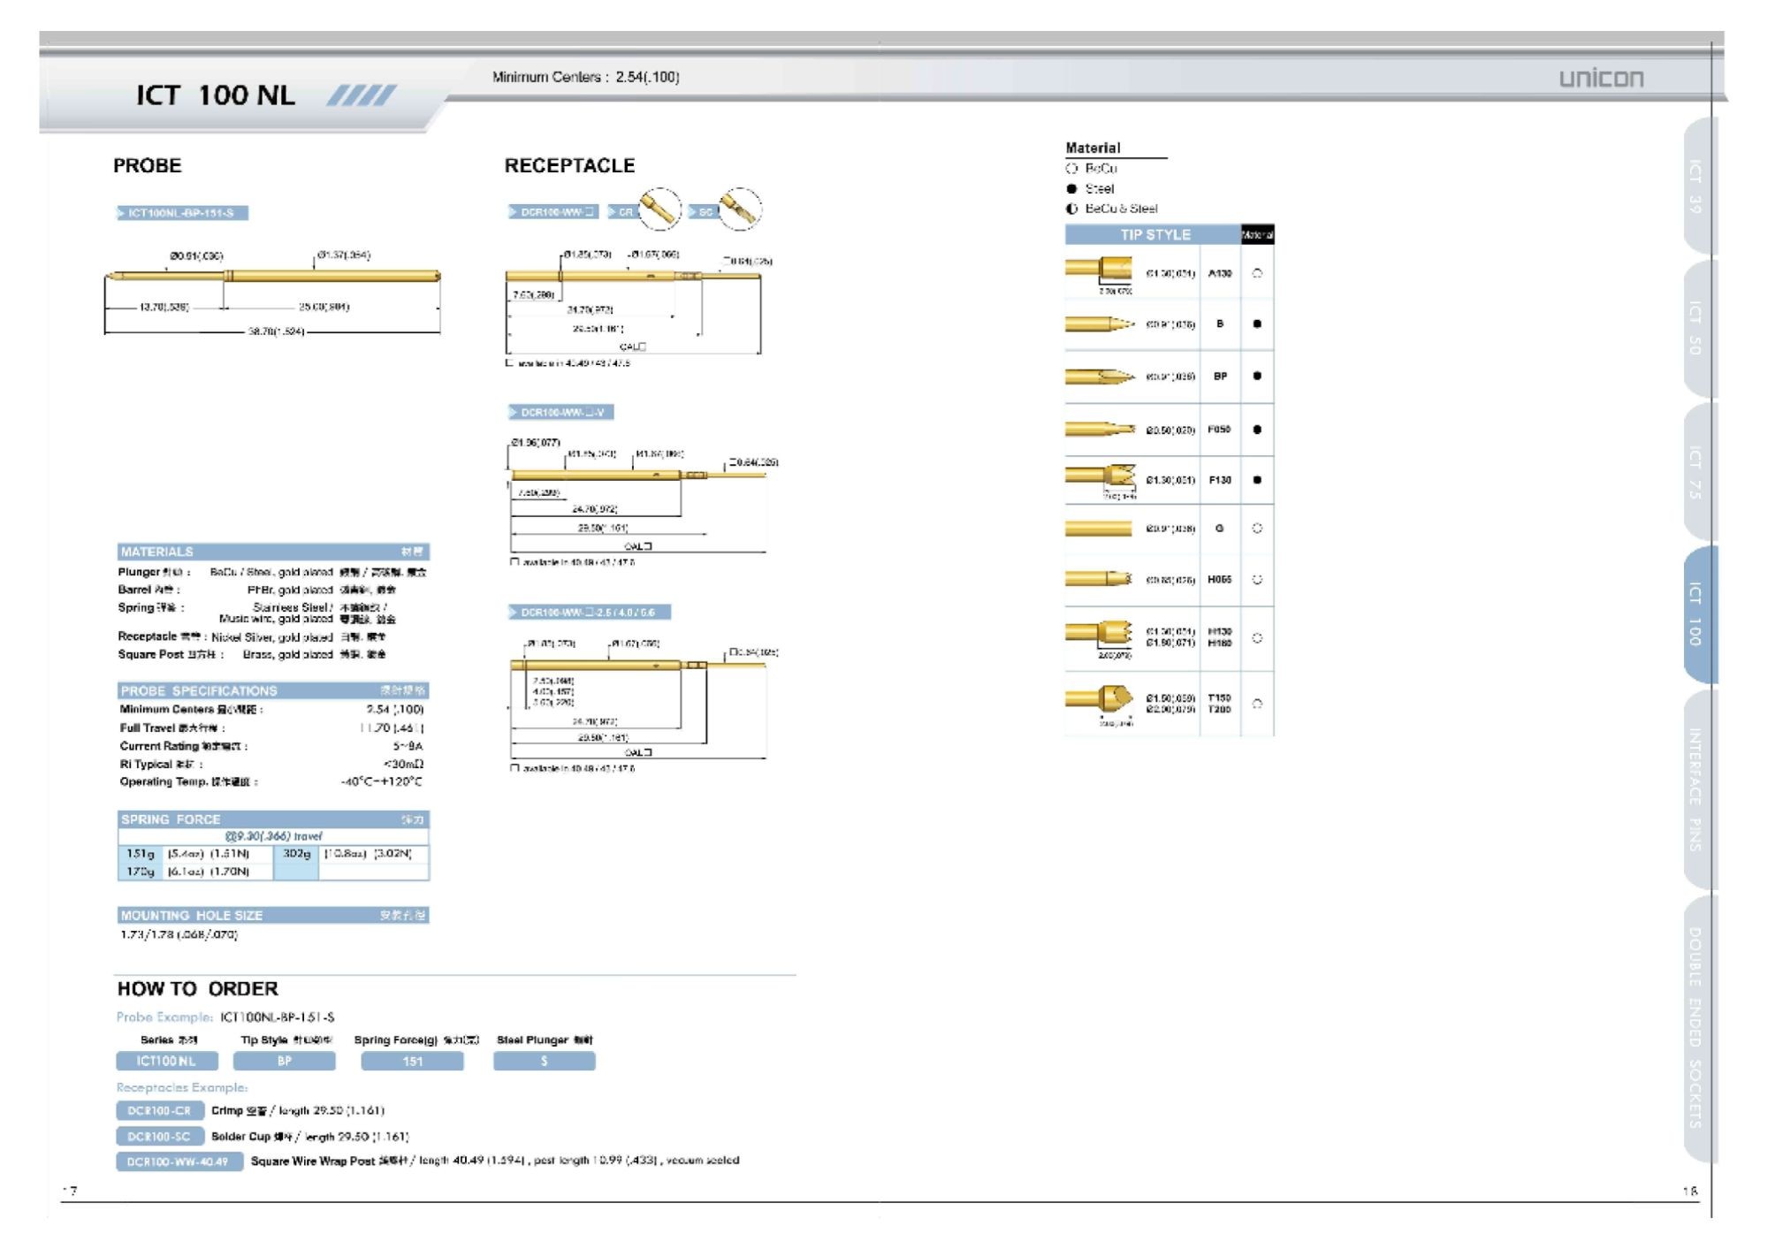Screen dimensions: 1768x1249
Task: Click the Steel filled legend circle
Action: click(1072, 188)
